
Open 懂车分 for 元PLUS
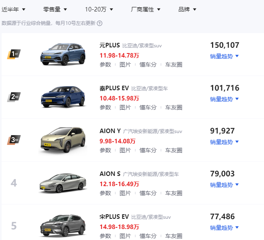click(148, 64)
